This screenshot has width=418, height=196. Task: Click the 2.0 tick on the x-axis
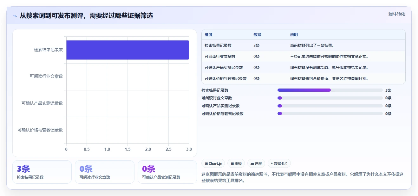pyautogui.click(x=148, y=149)
